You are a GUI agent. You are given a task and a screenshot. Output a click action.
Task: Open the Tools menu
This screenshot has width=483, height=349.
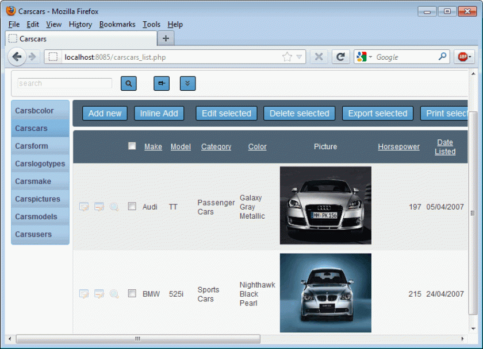pyautogui.click(x=151, y=24)
